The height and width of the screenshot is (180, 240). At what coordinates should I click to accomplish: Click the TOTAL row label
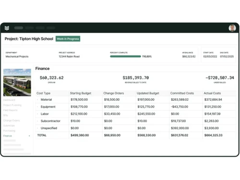(x=42, y=135)
